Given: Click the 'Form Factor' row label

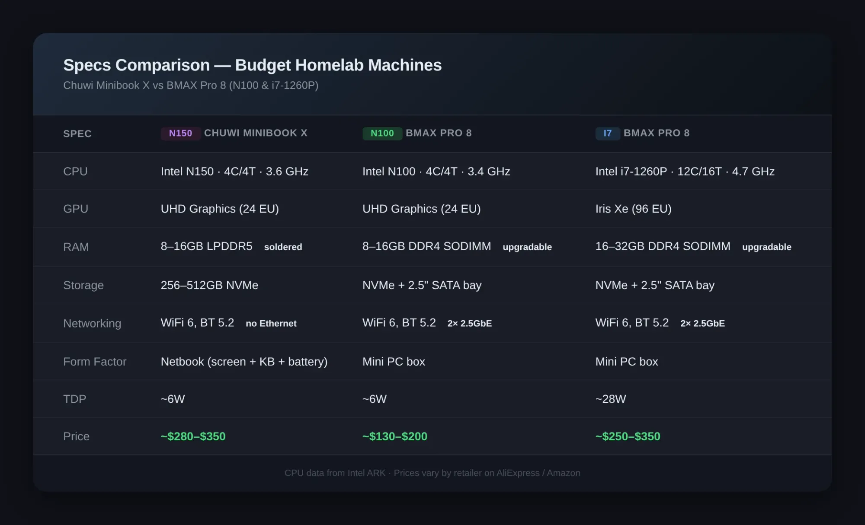Looking at the screenshot, I should 95,362.
